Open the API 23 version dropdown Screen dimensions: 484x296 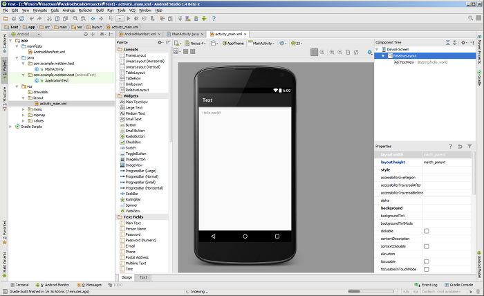click(x=297, y=44)
